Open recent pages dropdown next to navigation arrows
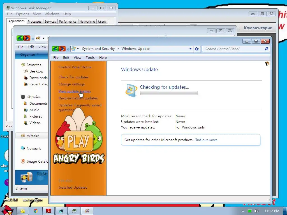This screenshot has height=215, width=287. (68, 49)
